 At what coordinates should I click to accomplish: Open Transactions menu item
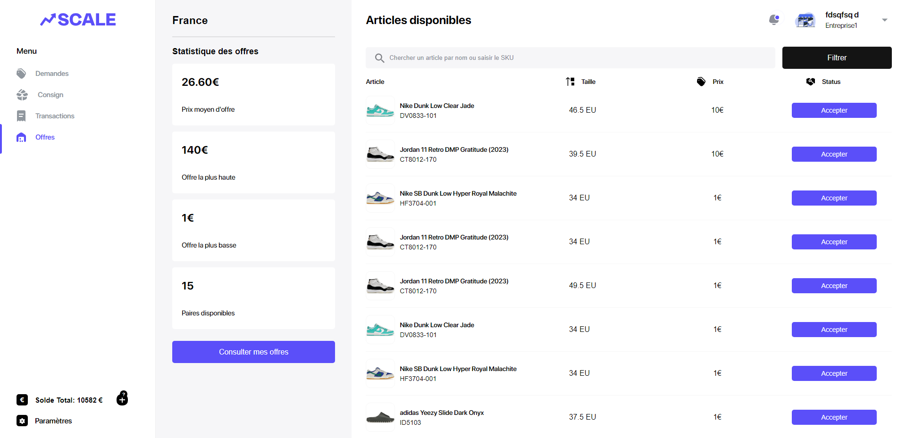55,116
